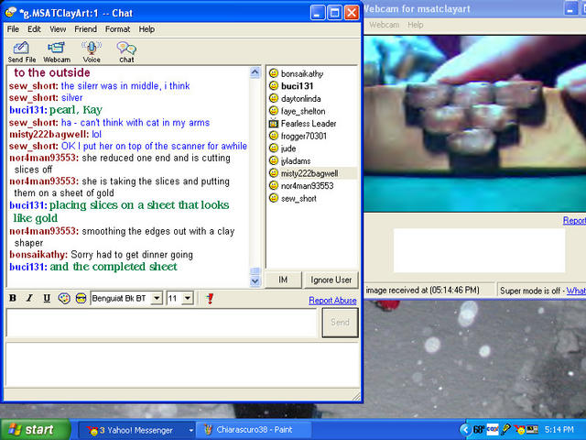Image resolution: width=586 pixels, height=440 pixels.
Task: Toggle italic text formatting
Action: tap(29, 298)
